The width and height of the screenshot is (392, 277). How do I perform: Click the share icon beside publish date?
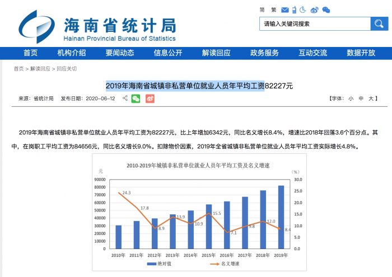coord(125,98)
